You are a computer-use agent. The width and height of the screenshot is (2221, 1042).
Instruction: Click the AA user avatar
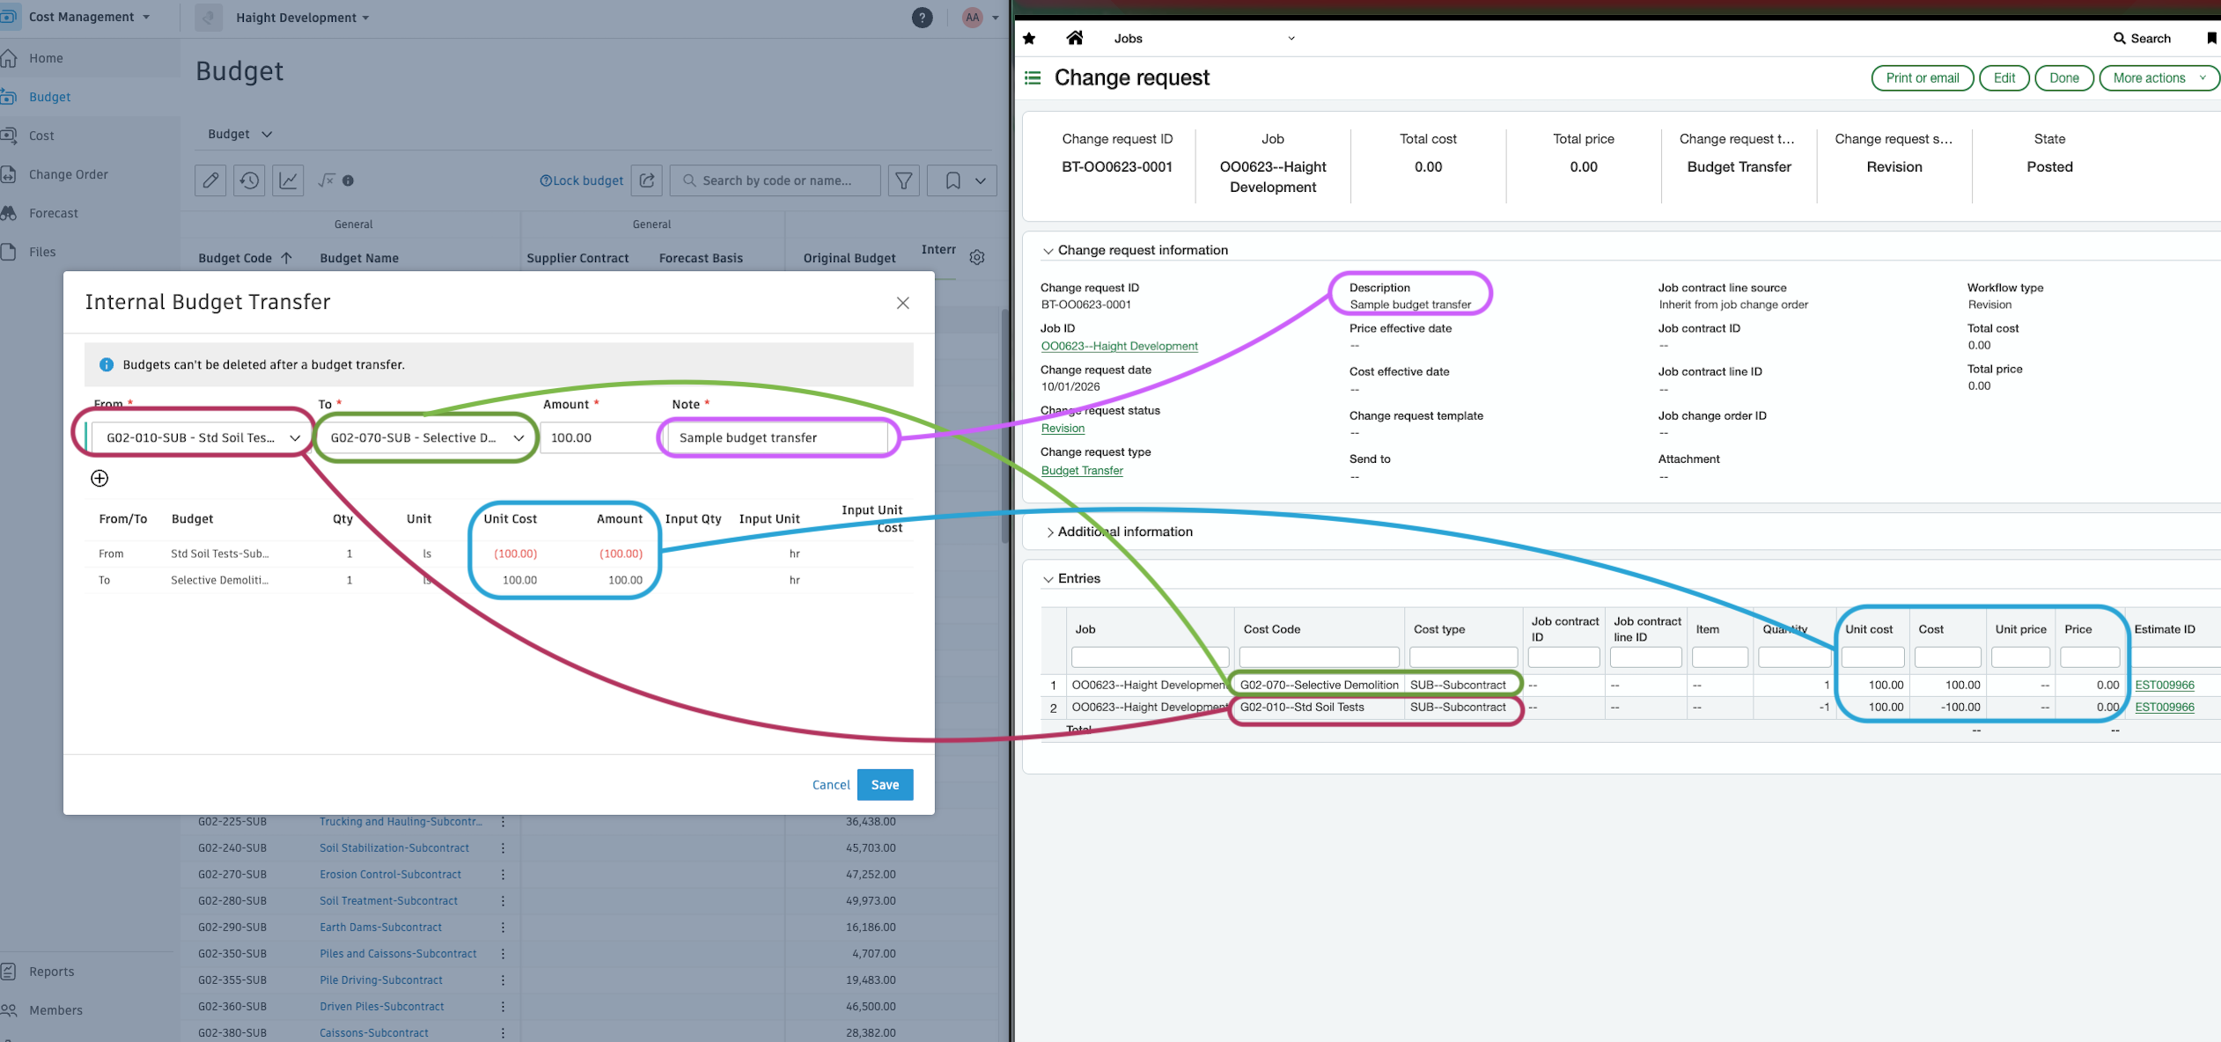972,18
